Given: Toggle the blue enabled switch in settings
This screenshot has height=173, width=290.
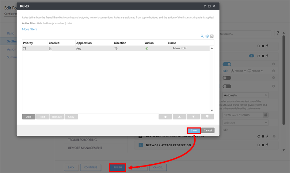Looking at the screenshot, I should tap(227, 64).
